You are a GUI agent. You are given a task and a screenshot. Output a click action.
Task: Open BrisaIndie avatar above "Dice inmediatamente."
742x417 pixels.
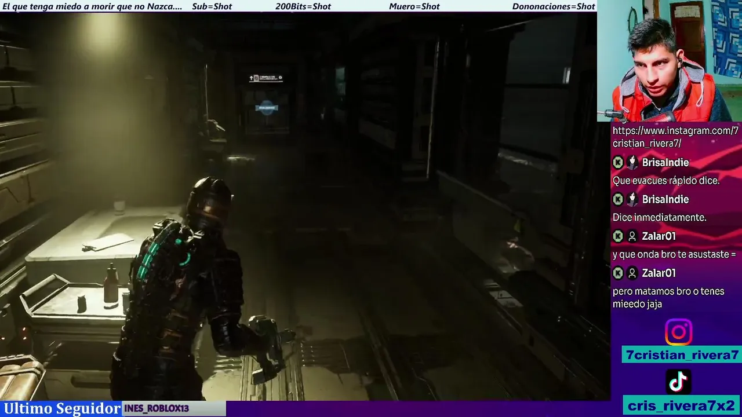(x=632, y=200)
